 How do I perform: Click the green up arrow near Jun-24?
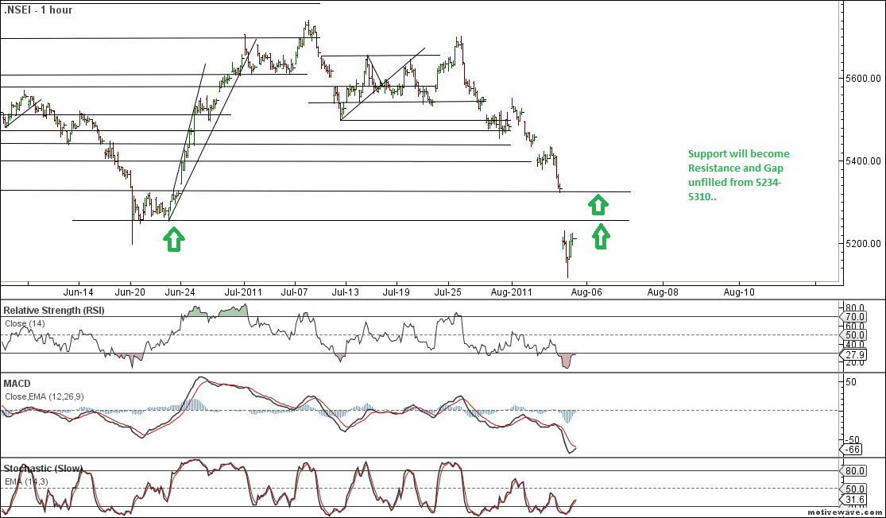click(x=174, y=240)
